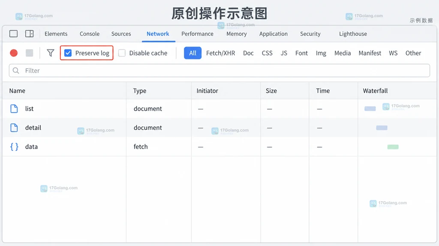Click the gray clear log button

pos(30,53)
